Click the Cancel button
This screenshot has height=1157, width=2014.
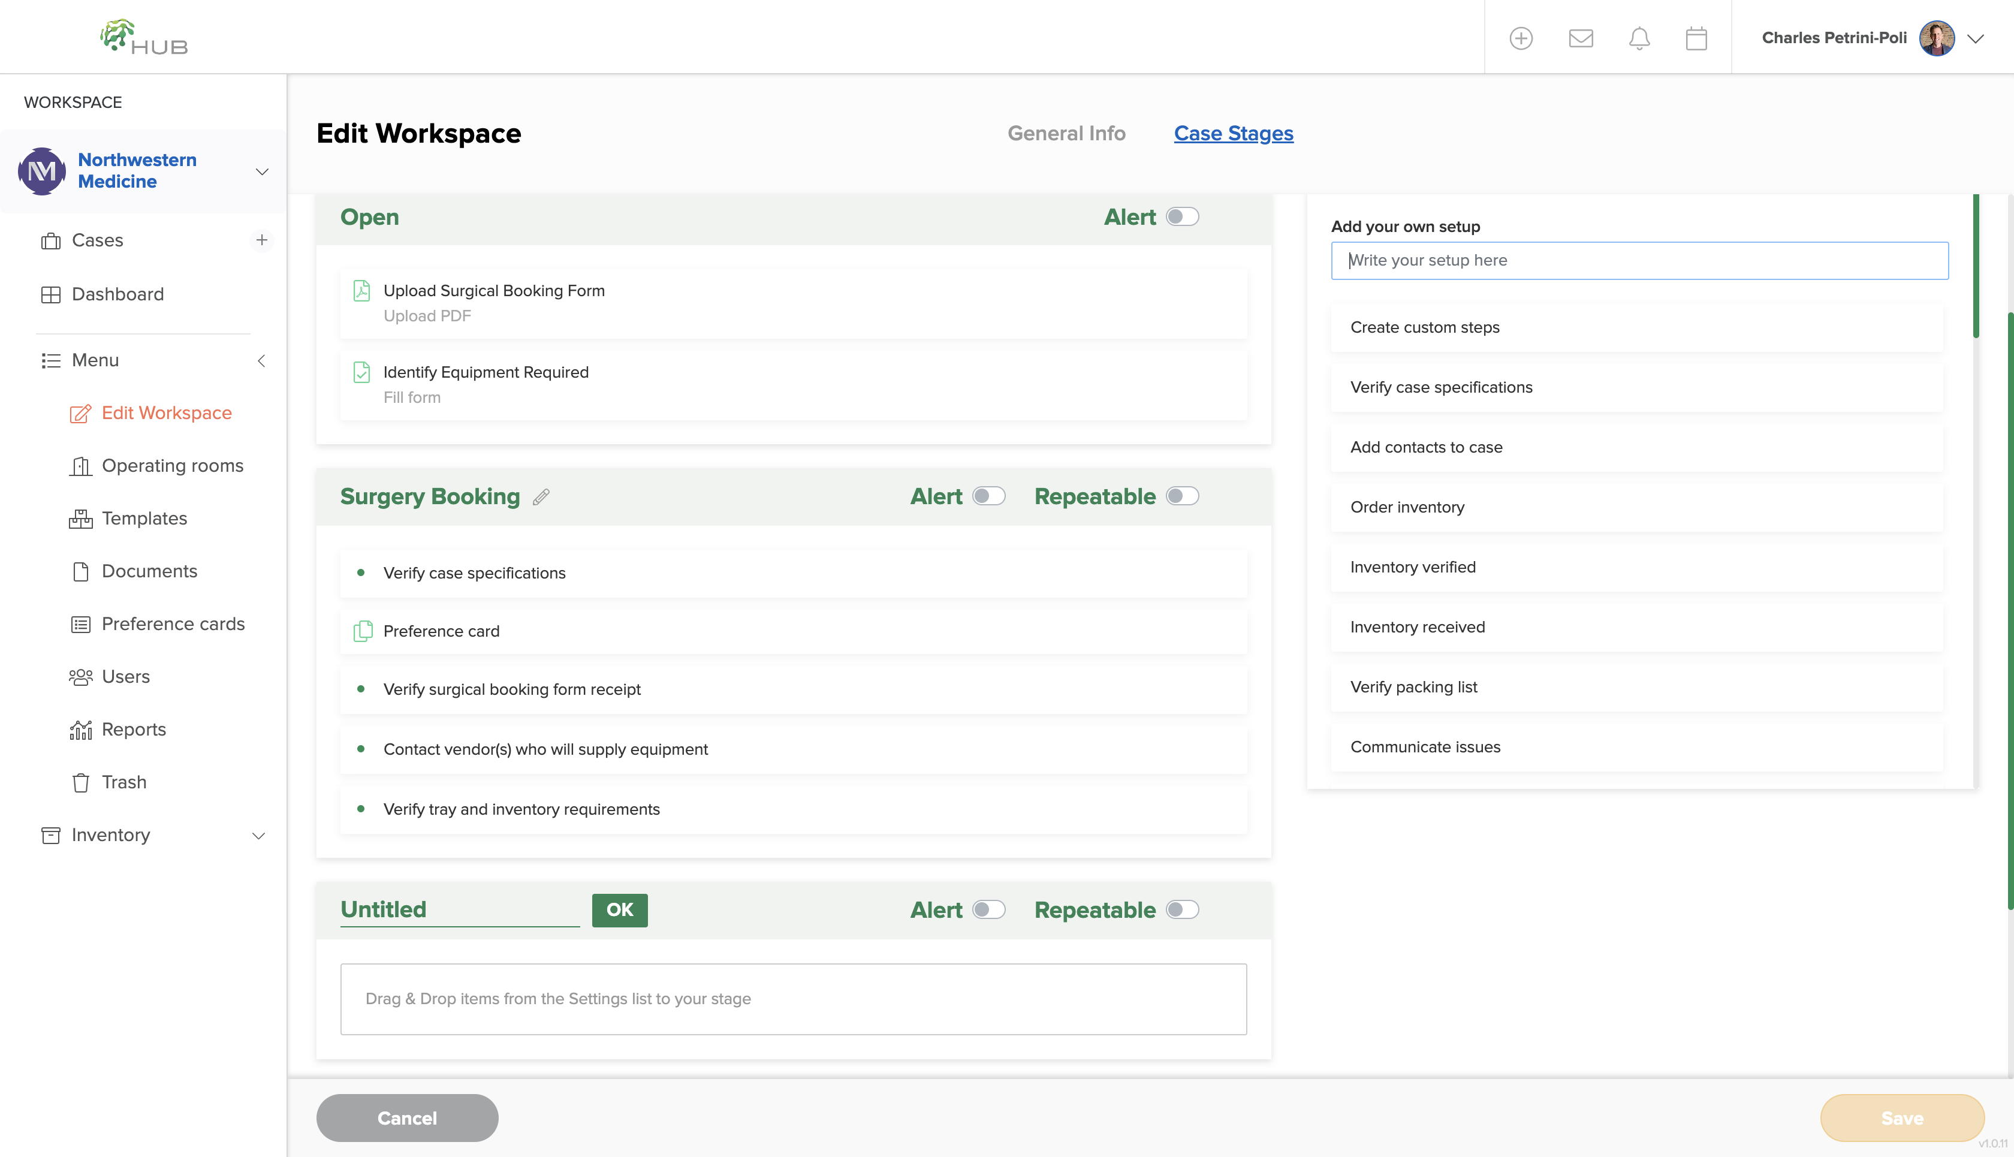(407, 1118)
